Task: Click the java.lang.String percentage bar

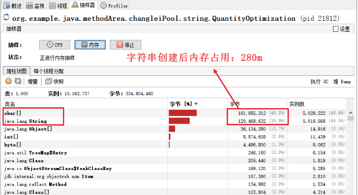Action: (179, 121)
